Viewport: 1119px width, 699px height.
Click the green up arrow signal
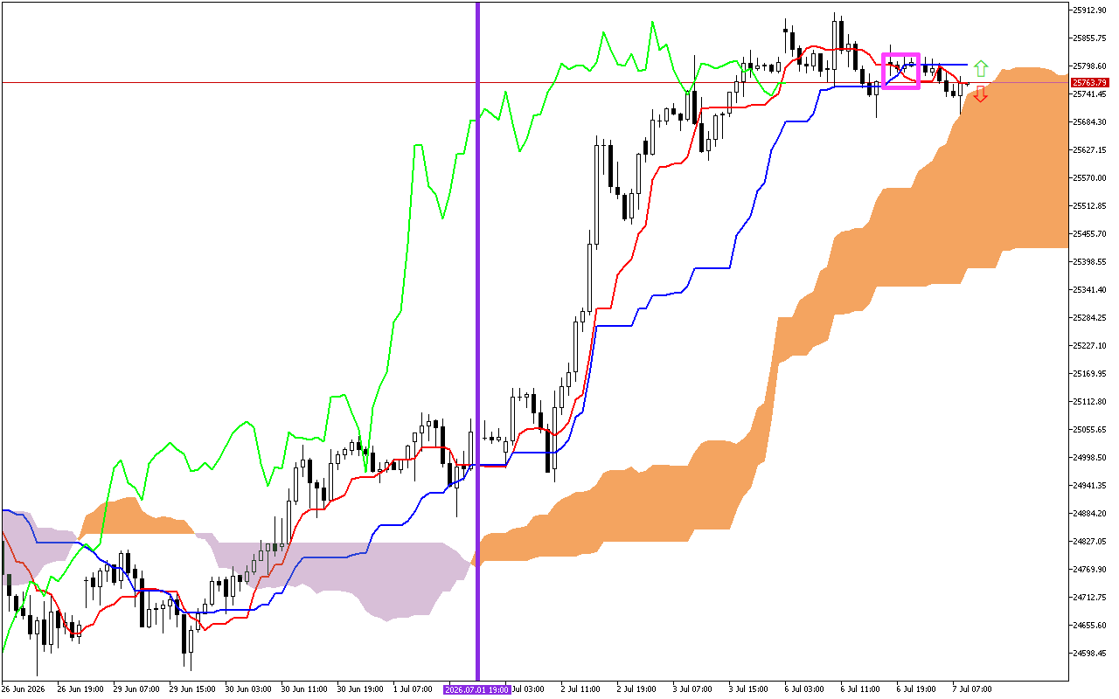981,67
